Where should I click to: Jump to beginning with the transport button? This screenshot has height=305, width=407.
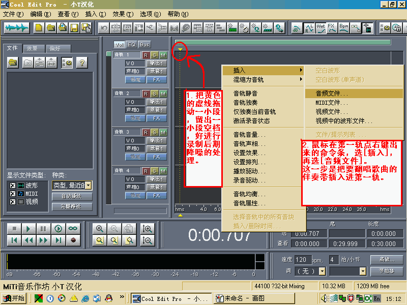coord(14,240)
